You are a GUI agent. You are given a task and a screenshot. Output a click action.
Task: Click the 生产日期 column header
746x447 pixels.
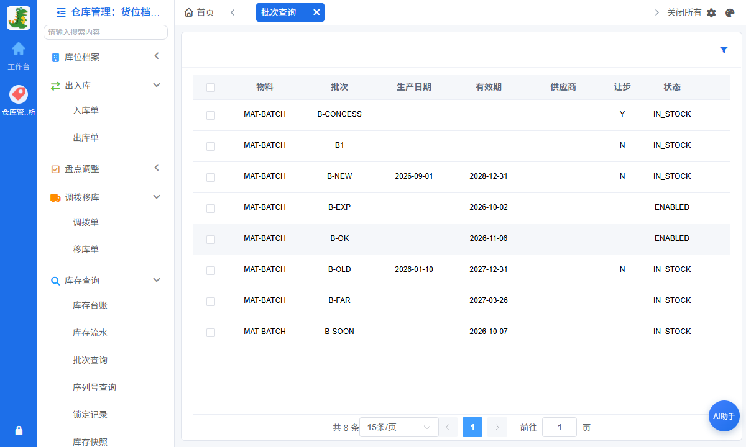[x=414, y=87]
